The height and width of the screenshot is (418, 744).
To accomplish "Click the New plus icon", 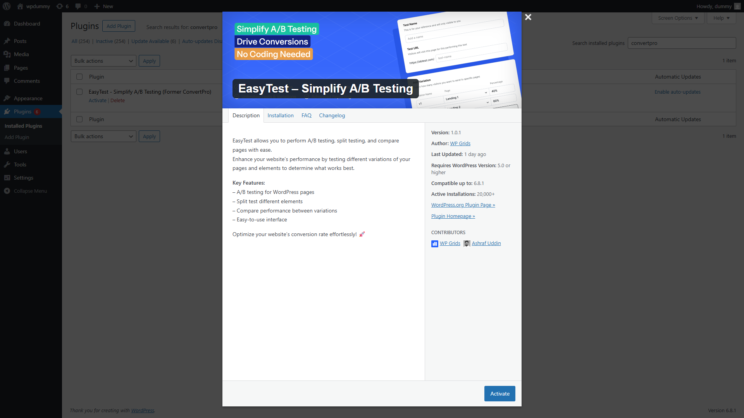I will 97,6.
